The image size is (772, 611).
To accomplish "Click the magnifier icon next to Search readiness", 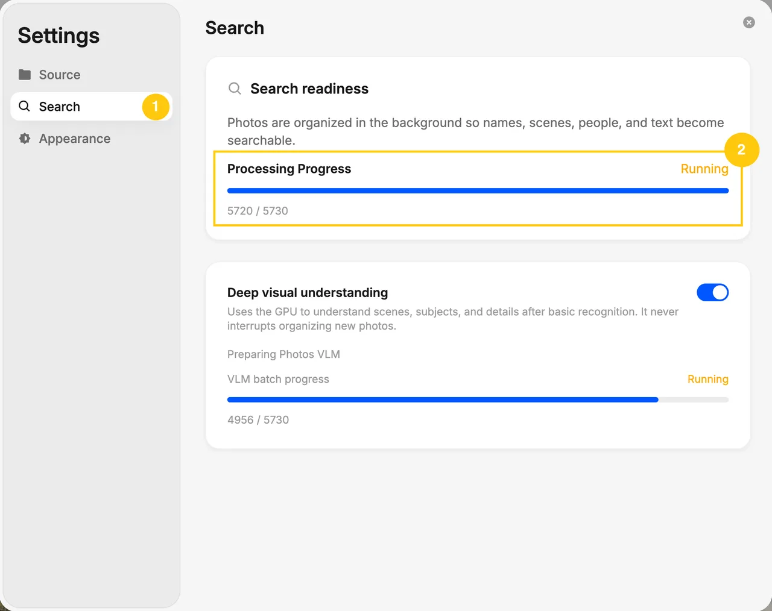I will (235, 89).
